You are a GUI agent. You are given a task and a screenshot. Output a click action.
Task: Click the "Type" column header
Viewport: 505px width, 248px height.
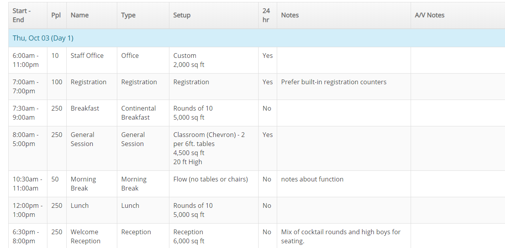[128, 15]
